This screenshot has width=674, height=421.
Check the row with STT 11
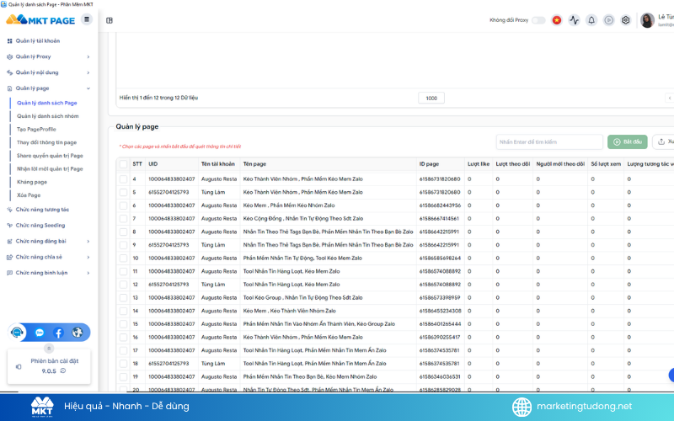pos(123,271)
